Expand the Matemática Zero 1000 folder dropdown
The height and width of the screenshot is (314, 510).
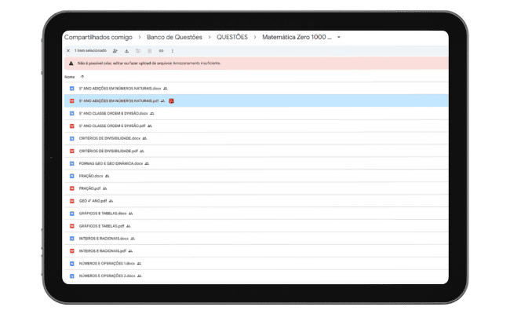click(340, 37)
